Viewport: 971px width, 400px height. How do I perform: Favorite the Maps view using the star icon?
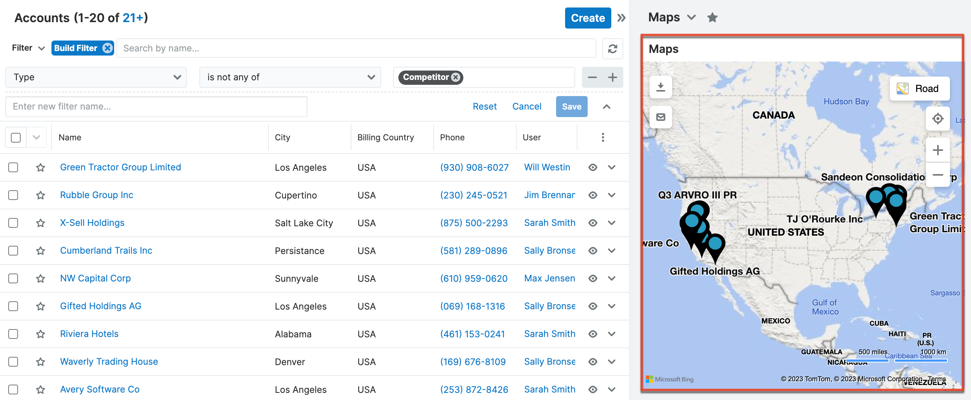(712, 17)
